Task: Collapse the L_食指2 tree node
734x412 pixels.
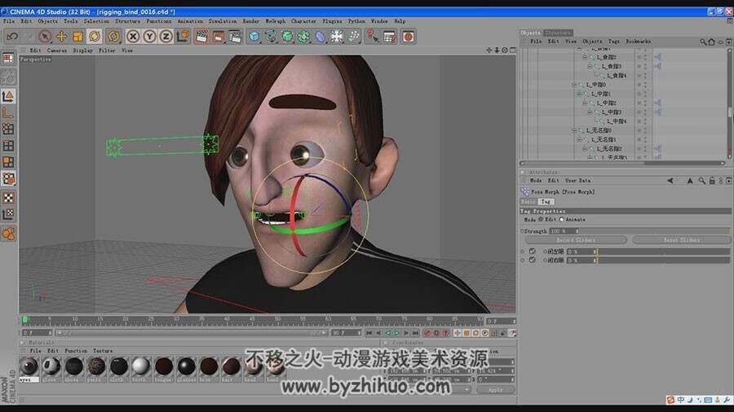Action: 585,57
